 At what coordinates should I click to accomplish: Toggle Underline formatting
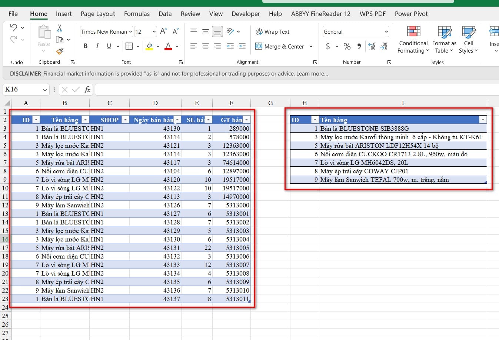click(x=109, y=46)
